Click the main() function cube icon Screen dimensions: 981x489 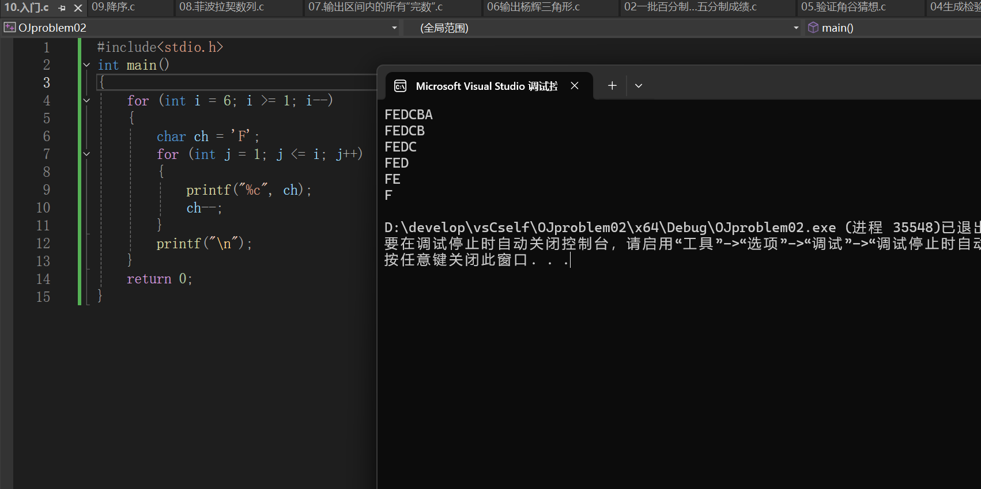(813, 28)
